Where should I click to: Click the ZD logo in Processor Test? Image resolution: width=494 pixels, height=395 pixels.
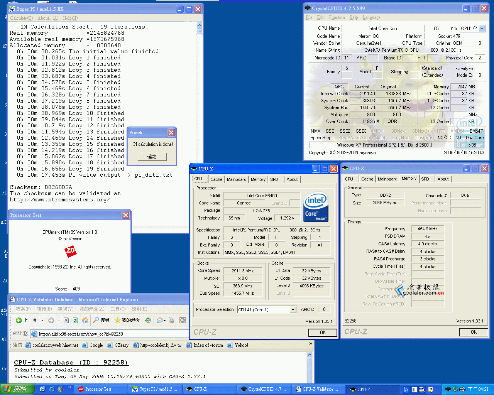(70, 252)
